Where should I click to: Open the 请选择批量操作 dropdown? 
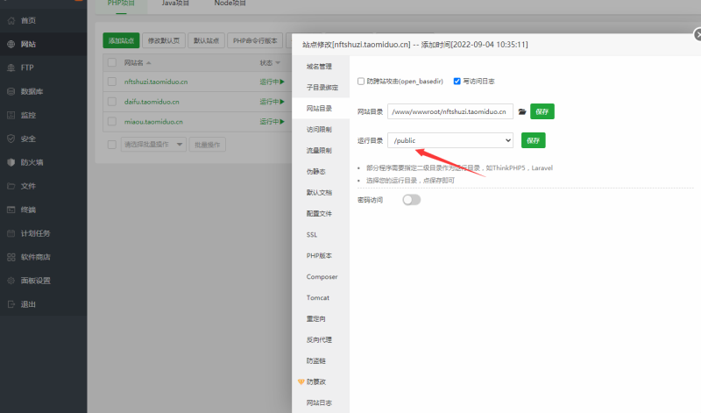(153, 145)
